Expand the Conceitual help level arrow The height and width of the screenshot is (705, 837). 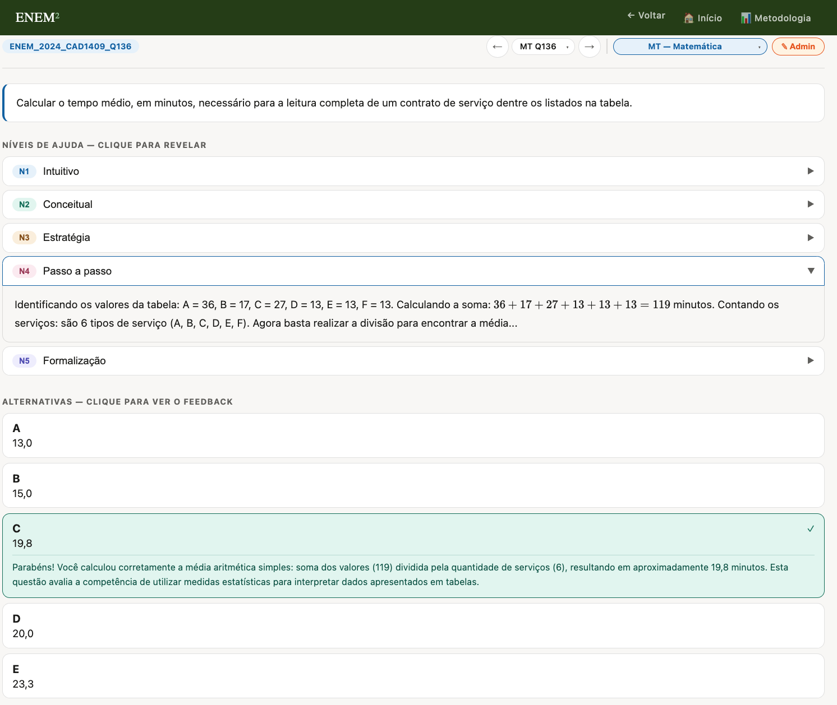point(811,204)
